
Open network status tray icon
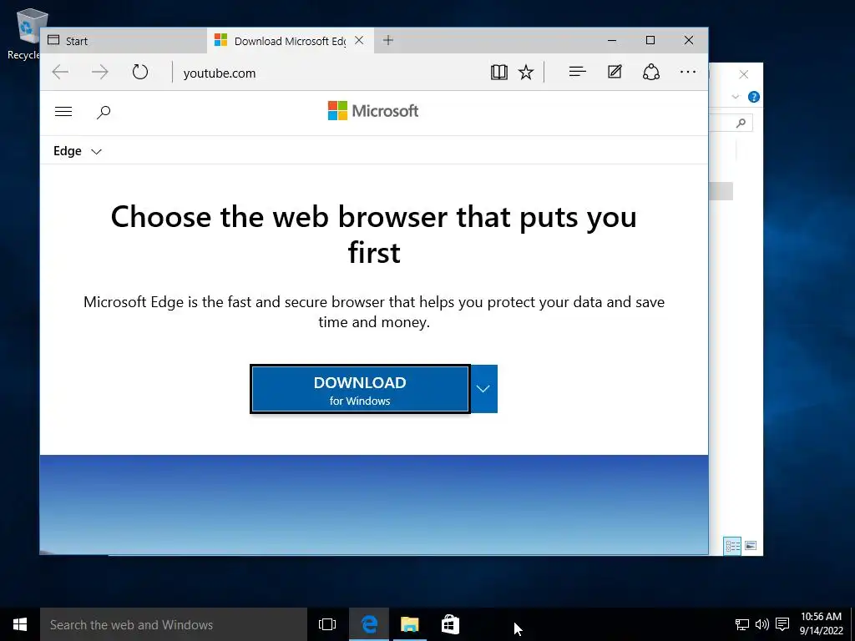click(x=742, y=624)
